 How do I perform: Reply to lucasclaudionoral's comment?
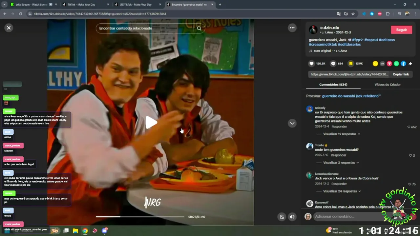coord(339,184)
